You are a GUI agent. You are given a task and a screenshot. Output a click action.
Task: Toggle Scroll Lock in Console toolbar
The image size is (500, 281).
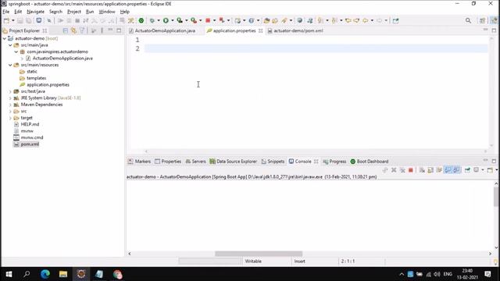430,170
